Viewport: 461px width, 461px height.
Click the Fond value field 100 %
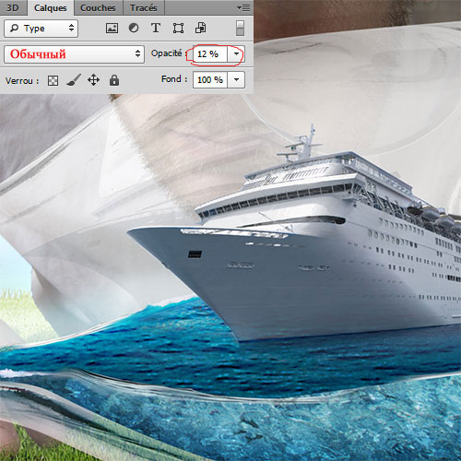click(x=210, y=80)
